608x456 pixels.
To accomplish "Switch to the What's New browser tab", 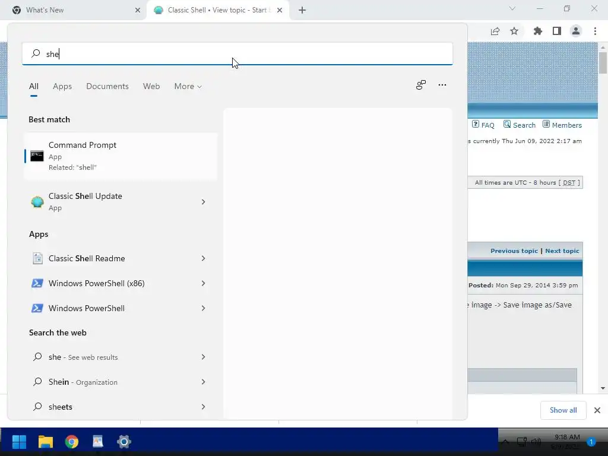I will pos(74,10).
